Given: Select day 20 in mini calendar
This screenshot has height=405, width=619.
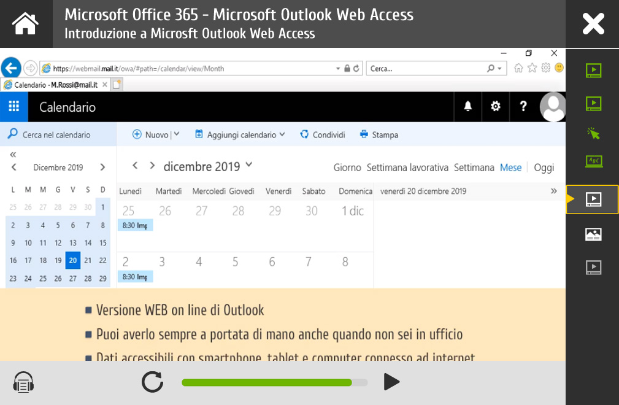Looking at the screenshot, I should pyautogui.click(x=73, y=261).
